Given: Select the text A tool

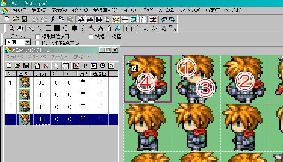Looking at the screenshot, I should 101,28.
